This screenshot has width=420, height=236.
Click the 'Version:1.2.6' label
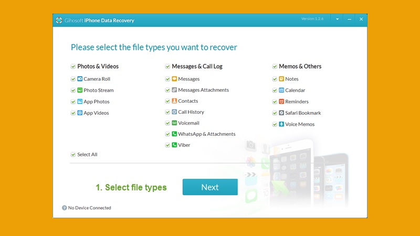pos(312,19)
